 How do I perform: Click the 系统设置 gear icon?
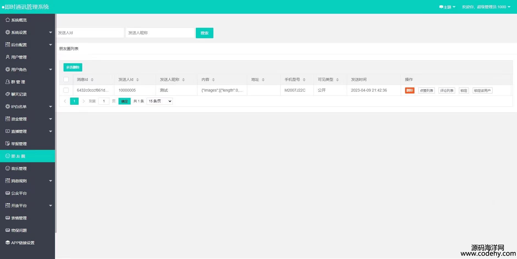point(8,32)
